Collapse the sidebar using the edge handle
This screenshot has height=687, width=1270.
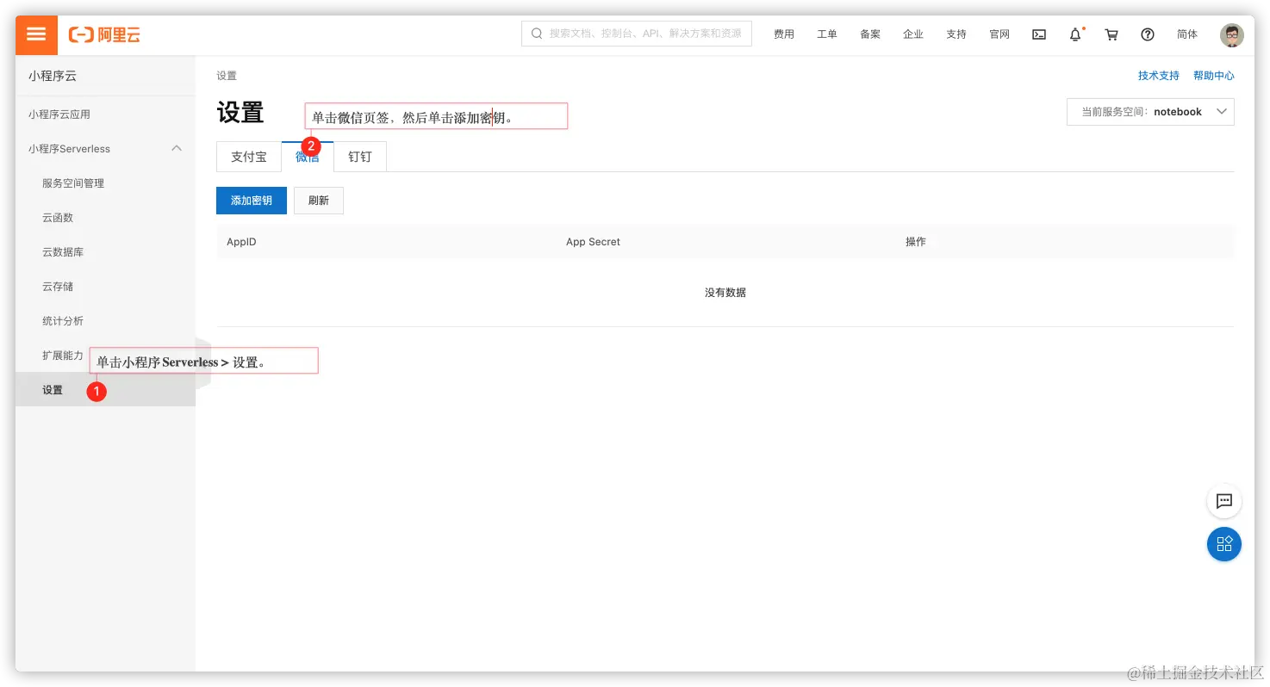coord(203,363)
